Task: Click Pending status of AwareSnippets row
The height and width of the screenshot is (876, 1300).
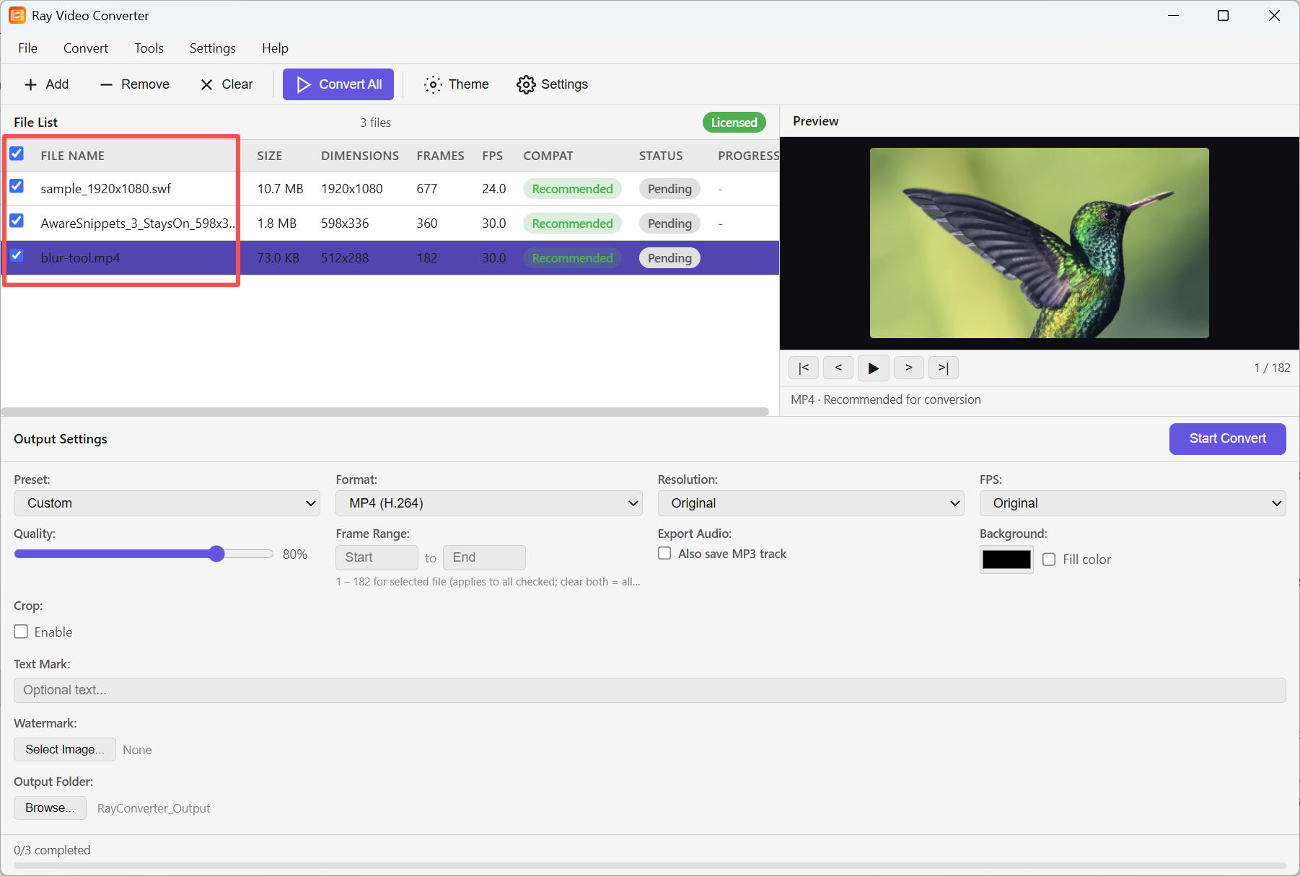Action: pos(669,224)
